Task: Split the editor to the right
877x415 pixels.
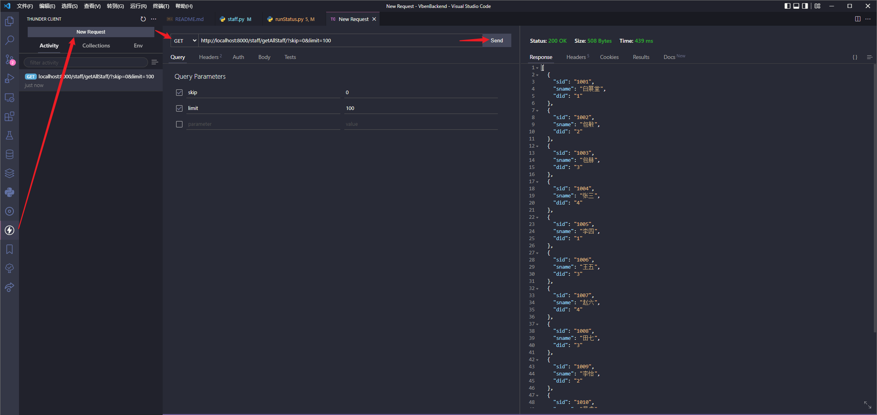Action: pos(858,19)
